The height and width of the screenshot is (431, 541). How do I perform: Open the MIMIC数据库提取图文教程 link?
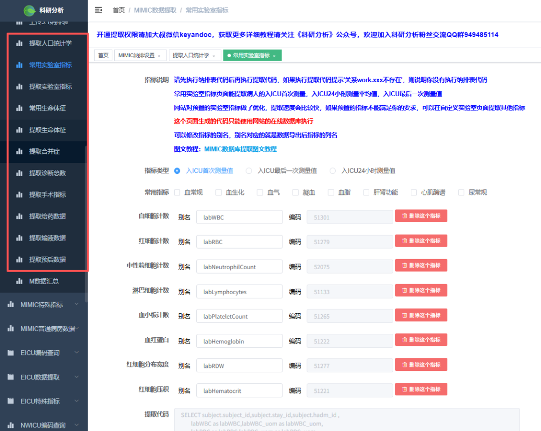click(240, 149)
